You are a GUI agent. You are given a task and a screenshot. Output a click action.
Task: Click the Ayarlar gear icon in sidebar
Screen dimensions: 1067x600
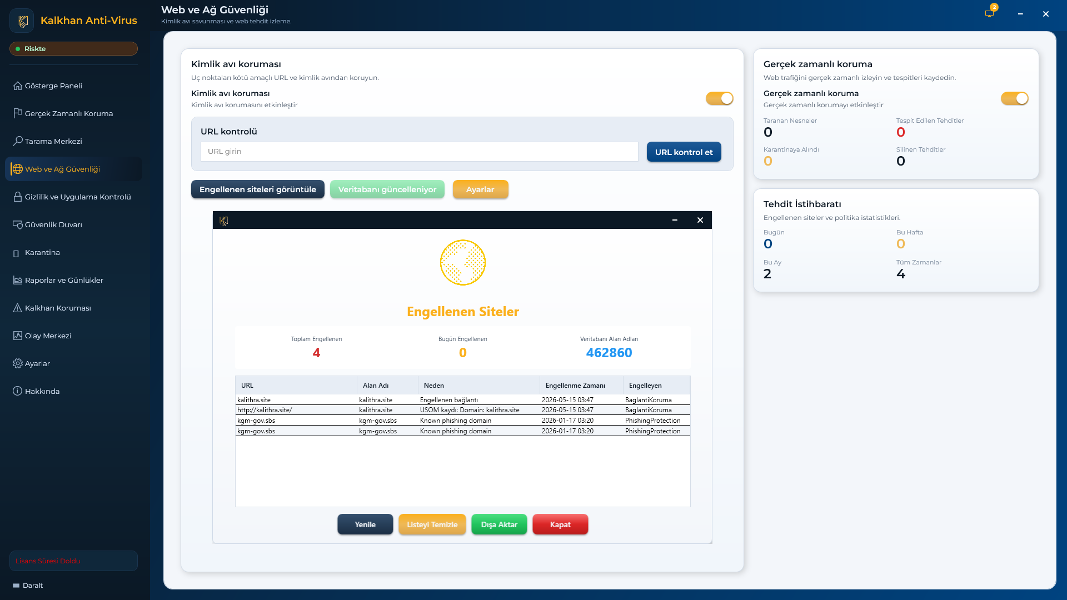tap(18, 363)
